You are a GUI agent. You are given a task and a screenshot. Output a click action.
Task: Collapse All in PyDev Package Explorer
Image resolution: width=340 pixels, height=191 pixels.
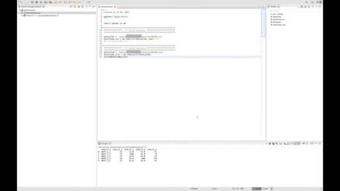pos(71,7)
